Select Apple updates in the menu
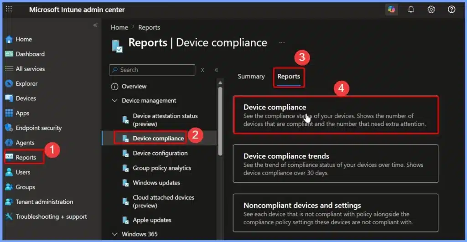The width and height of the screenshot is (467, 242). coord(152,220)
